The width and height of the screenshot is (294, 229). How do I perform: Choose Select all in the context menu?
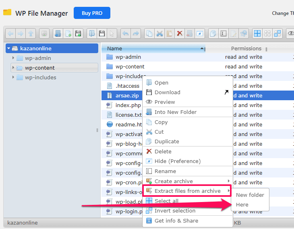[188, 201]
